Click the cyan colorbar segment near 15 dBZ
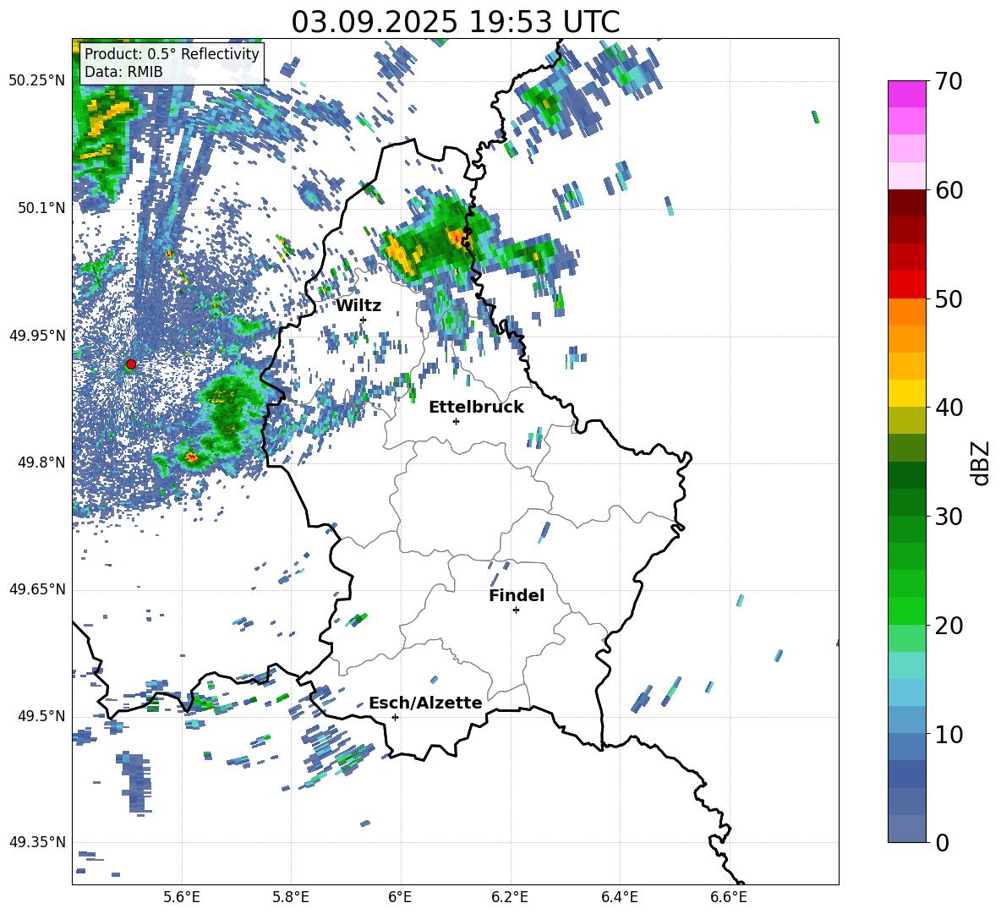Screen dimensions: 1001x914 (x=906, y=665)
